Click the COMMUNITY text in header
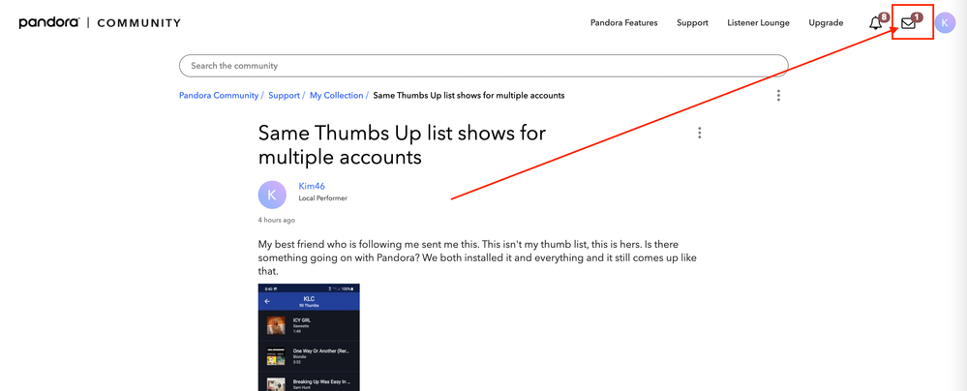 139,23
